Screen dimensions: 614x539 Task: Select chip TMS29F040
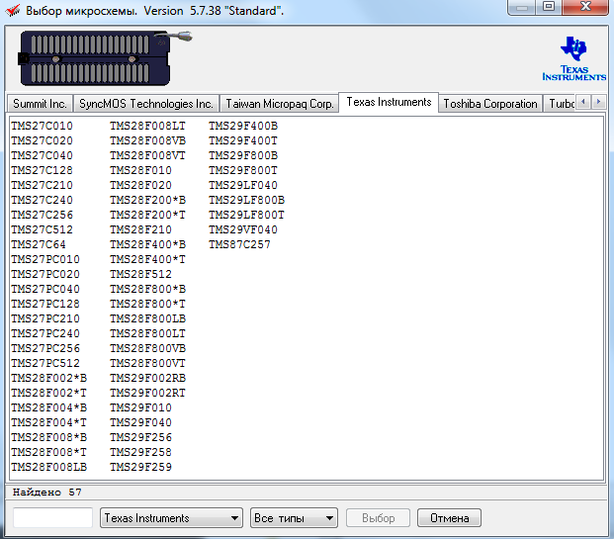tap(140, 422)
